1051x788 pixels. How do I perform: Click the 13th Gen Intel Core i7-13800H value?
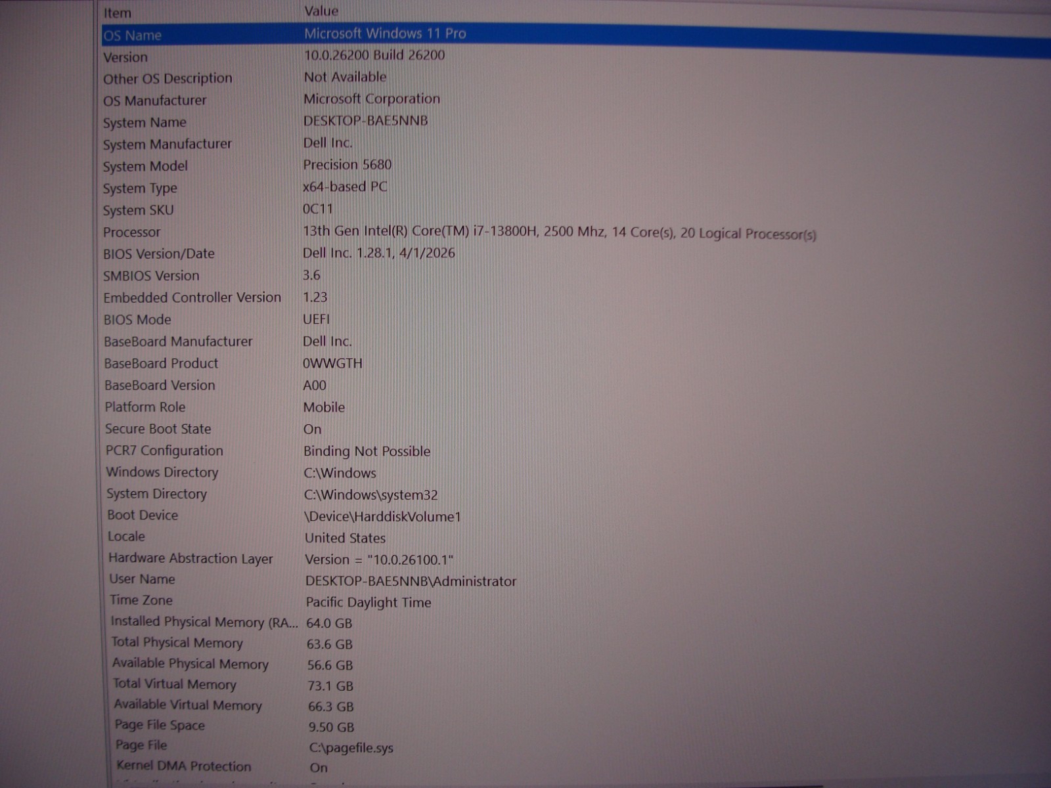pyautogui.click(x=560, y=232)
